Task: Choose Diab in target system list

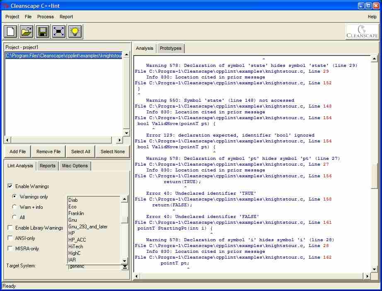Action: (x=94, y=200)
